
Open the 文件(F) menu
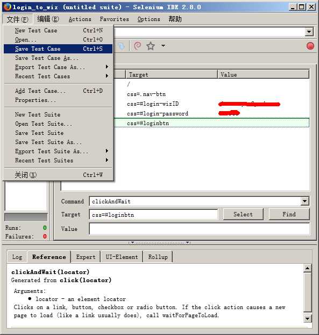[18, 19]
